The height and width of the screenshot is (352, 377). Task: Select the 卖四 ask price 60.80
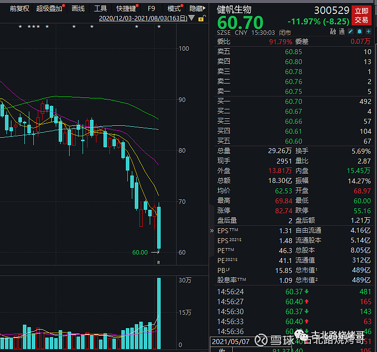293,62
